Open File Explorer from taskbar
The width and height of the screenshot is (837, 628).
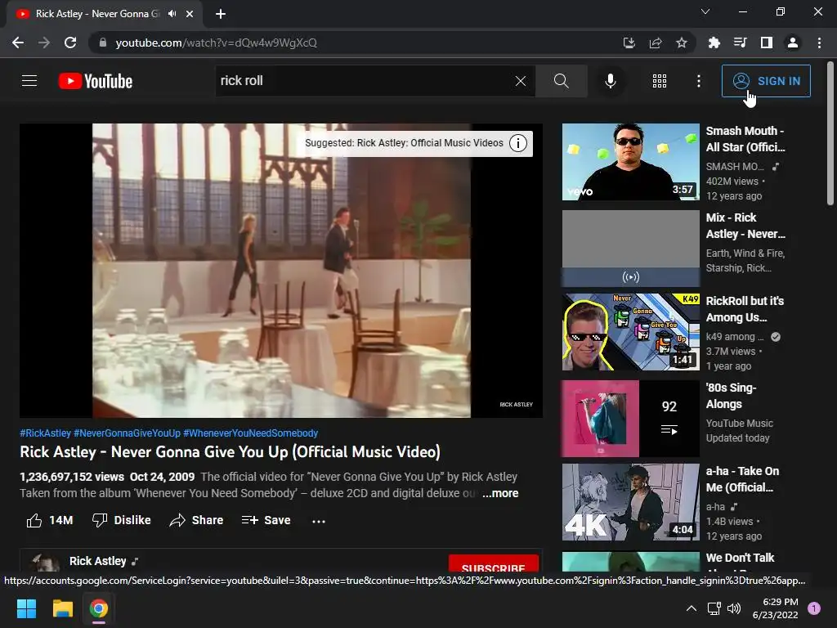(x=62, y=608)
